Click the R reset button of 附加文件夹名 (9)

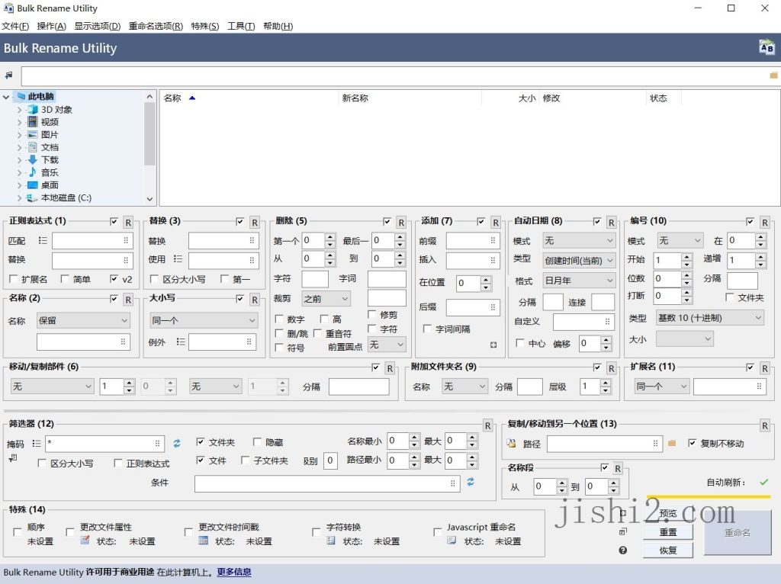pyautogui.click(x=611, y=368)
